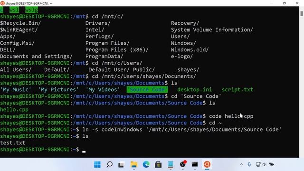Open Microsoft Edge from taskbar

point(146,164)
